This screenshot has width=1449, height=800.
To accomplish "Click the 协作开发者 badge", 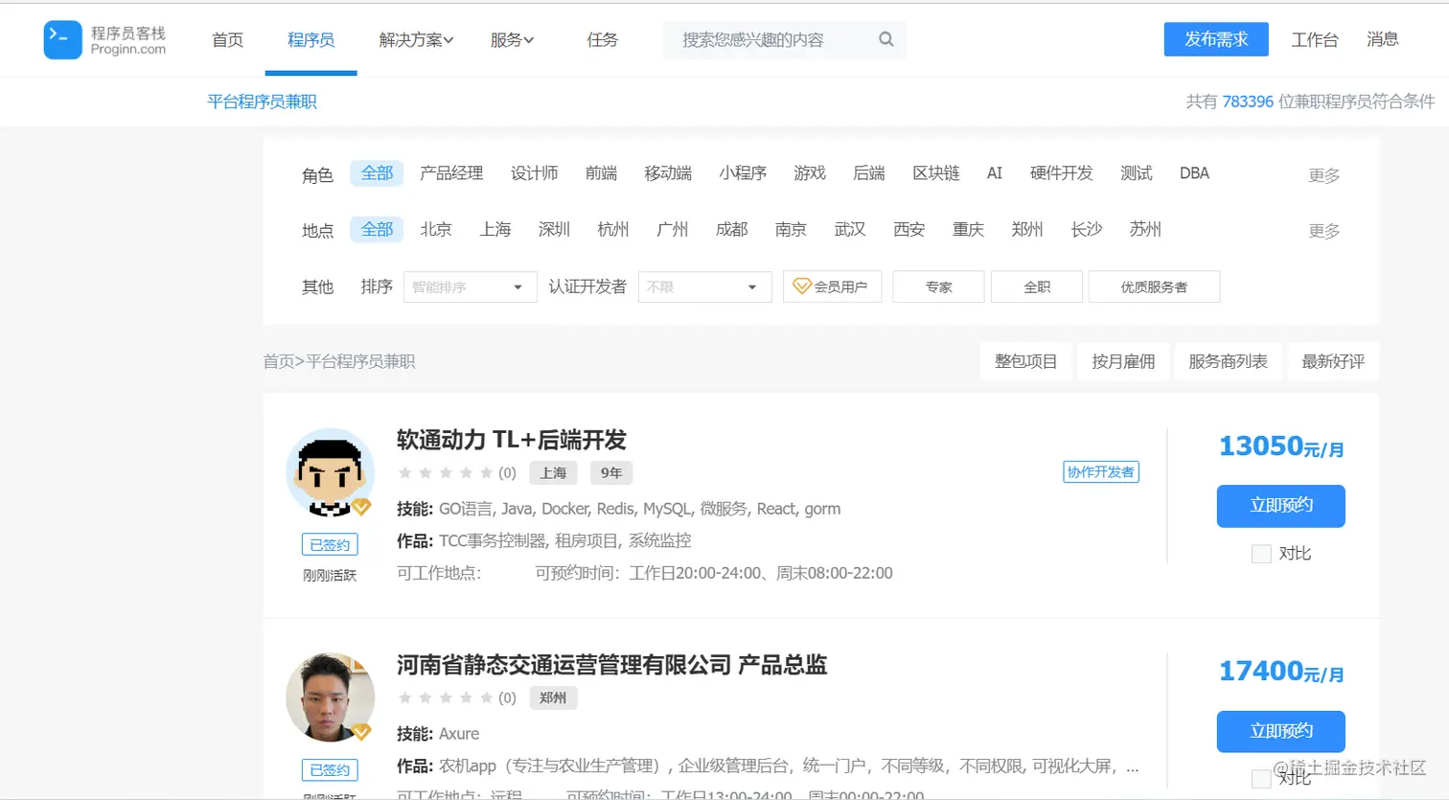I will click(1101, 472).
